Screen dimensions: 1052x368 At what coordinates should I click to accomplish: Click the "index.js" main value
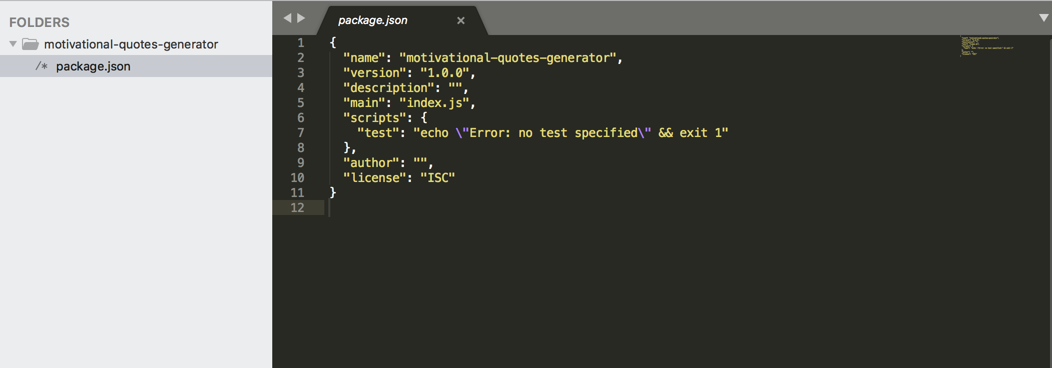point(434,103)
